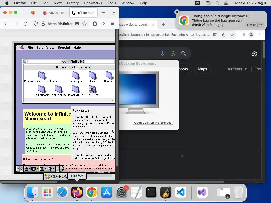Open Terminal from the Dock
This screenshot has height=203, width=271.
pyautogui.click(x=151, y=192)
